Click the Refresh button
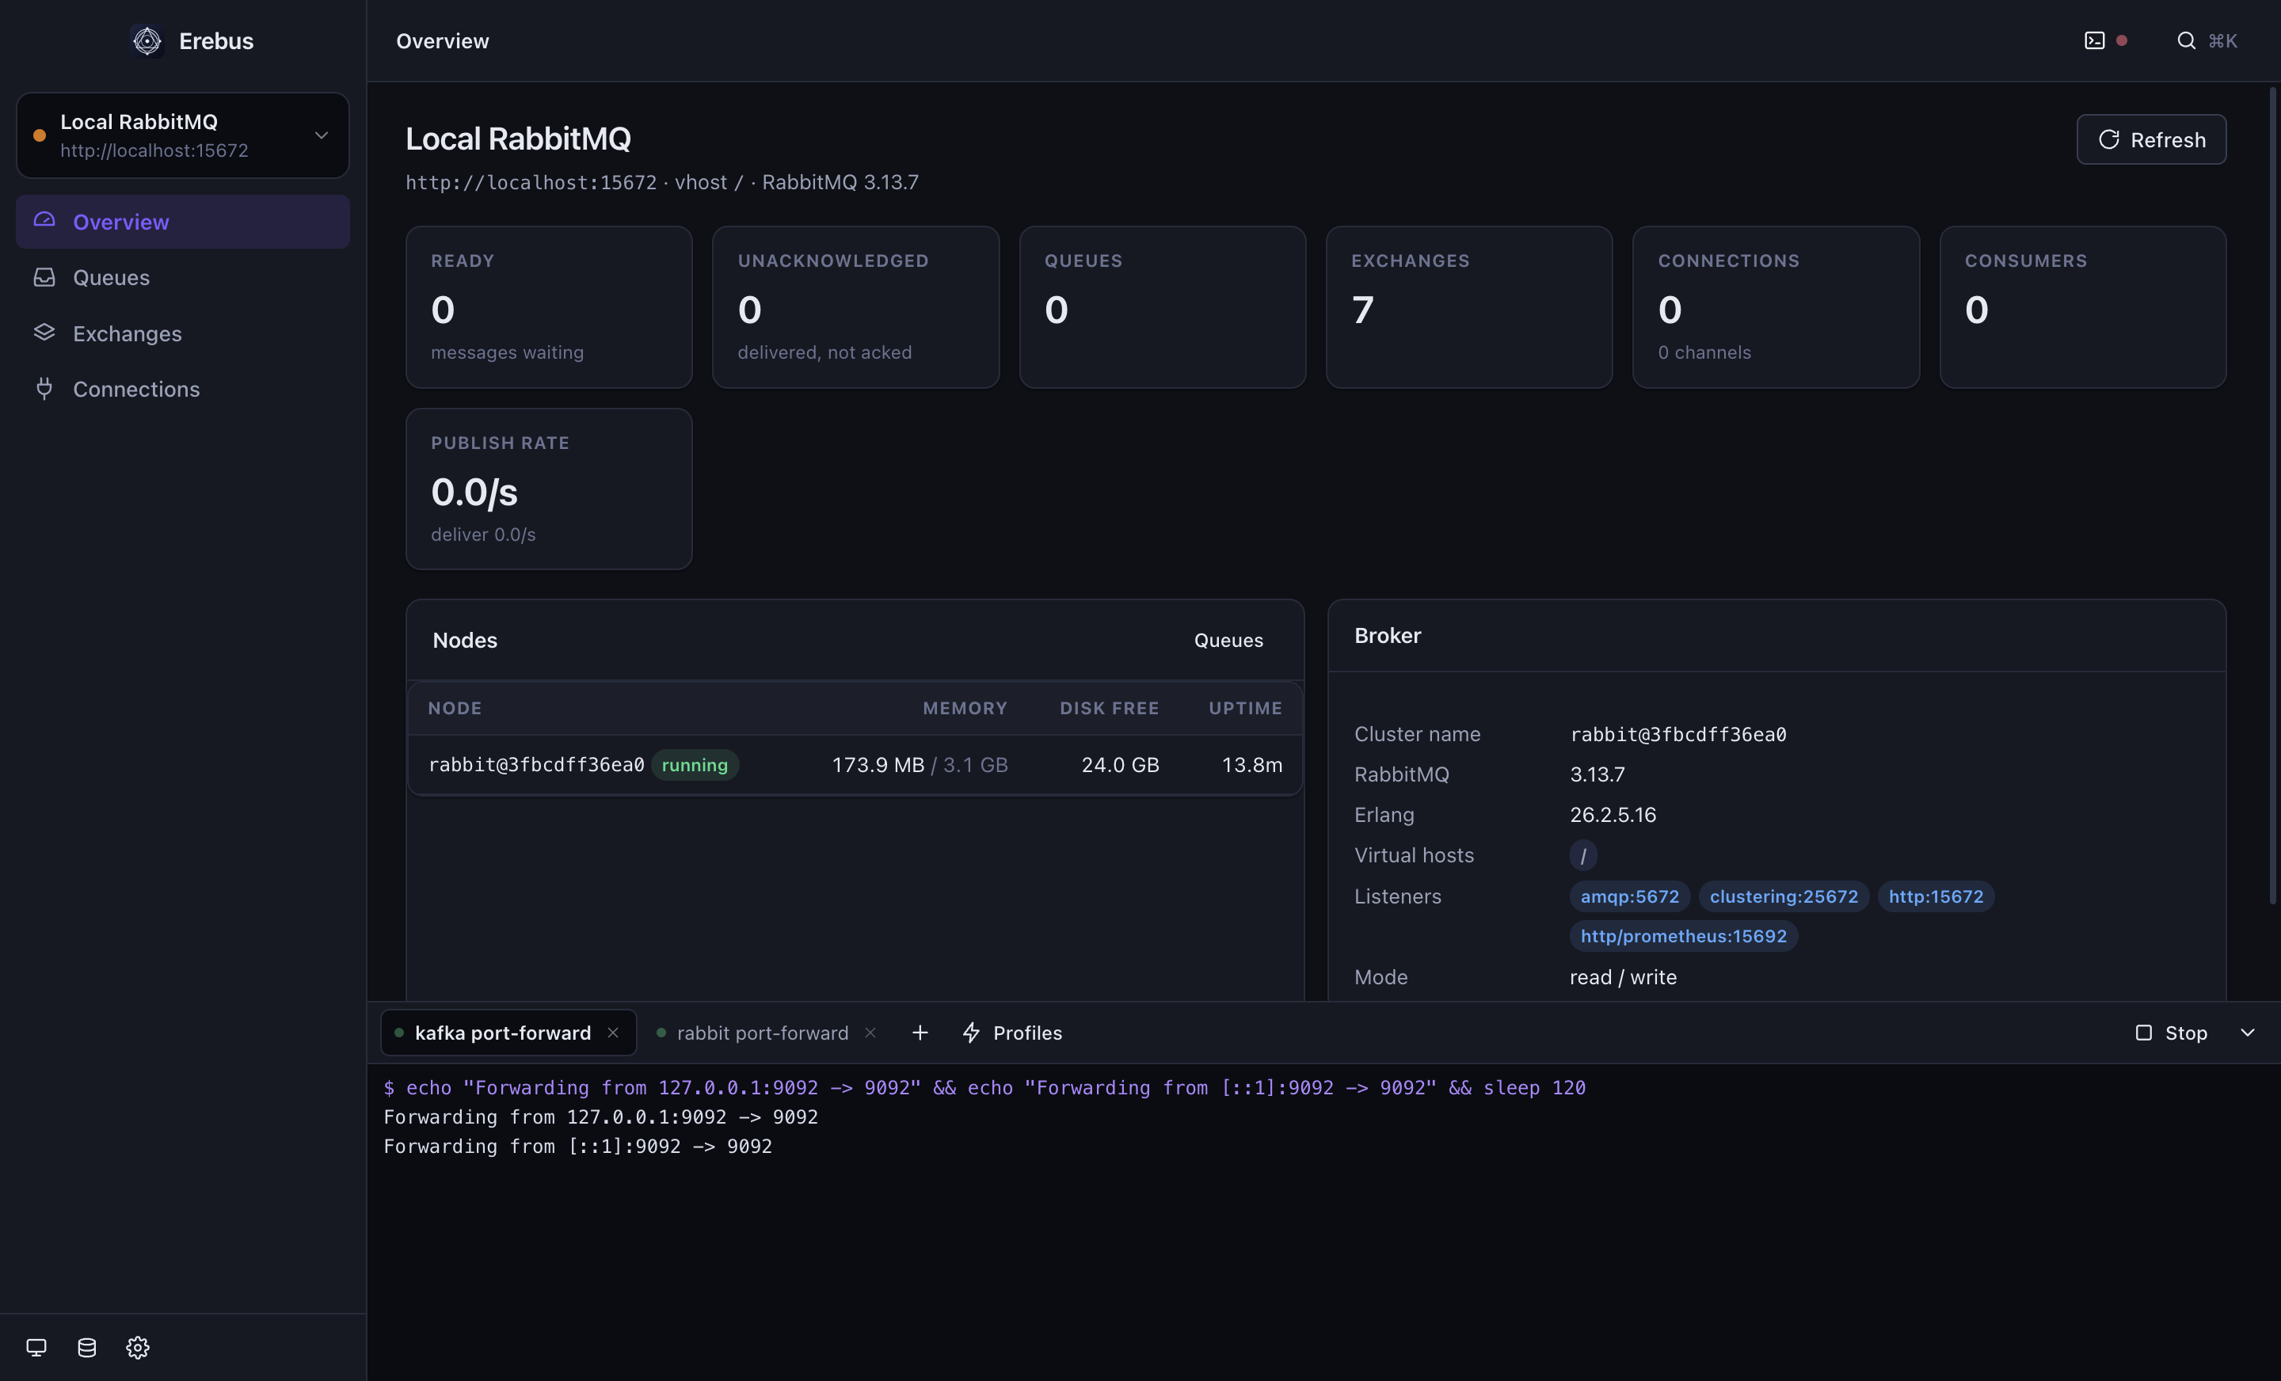 2150,140
